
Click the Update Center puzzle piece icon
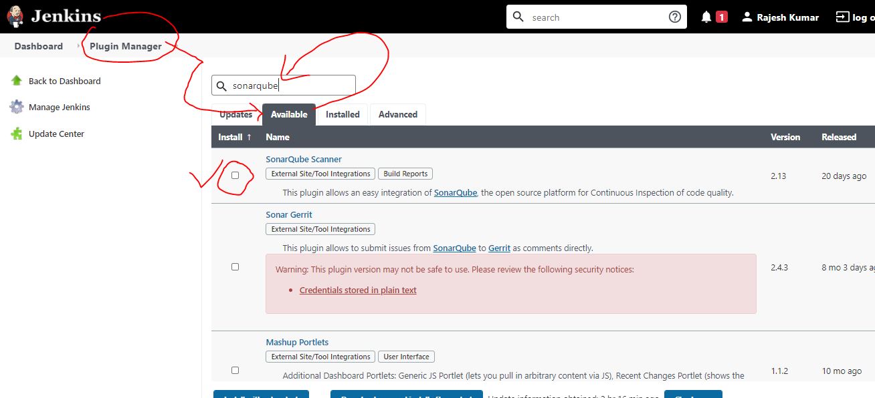click(17, 134)
